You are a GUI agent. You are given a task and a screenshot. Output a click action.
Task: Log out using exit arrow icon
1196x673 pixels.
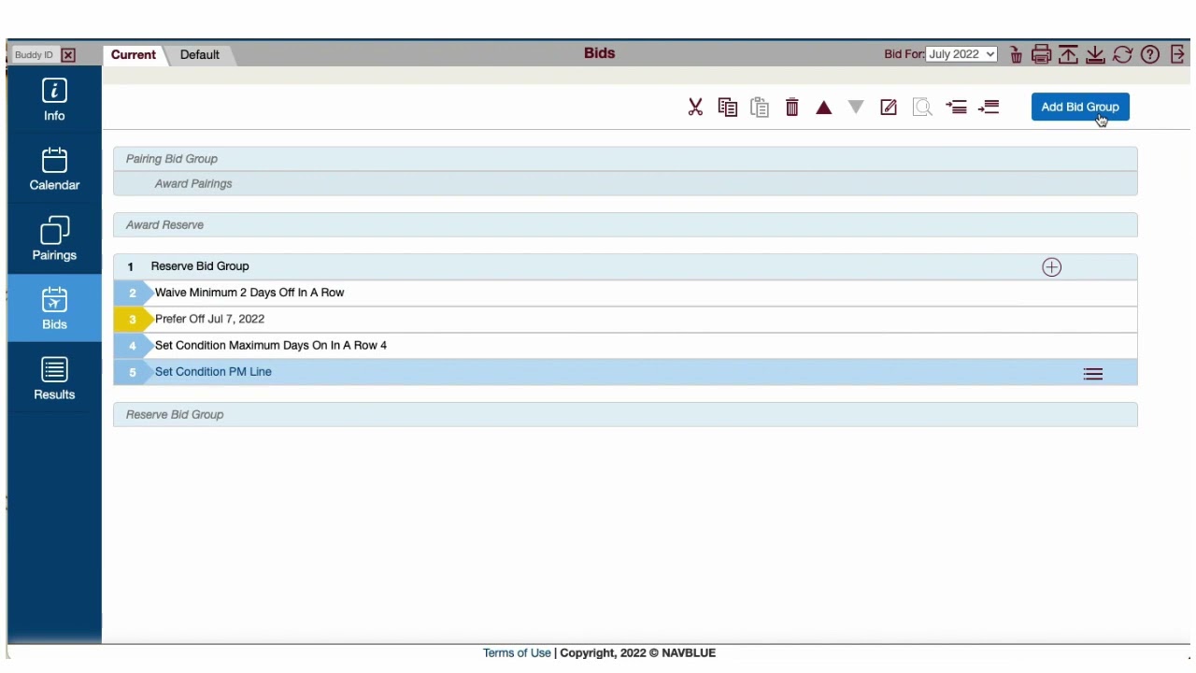point(1177,55)
